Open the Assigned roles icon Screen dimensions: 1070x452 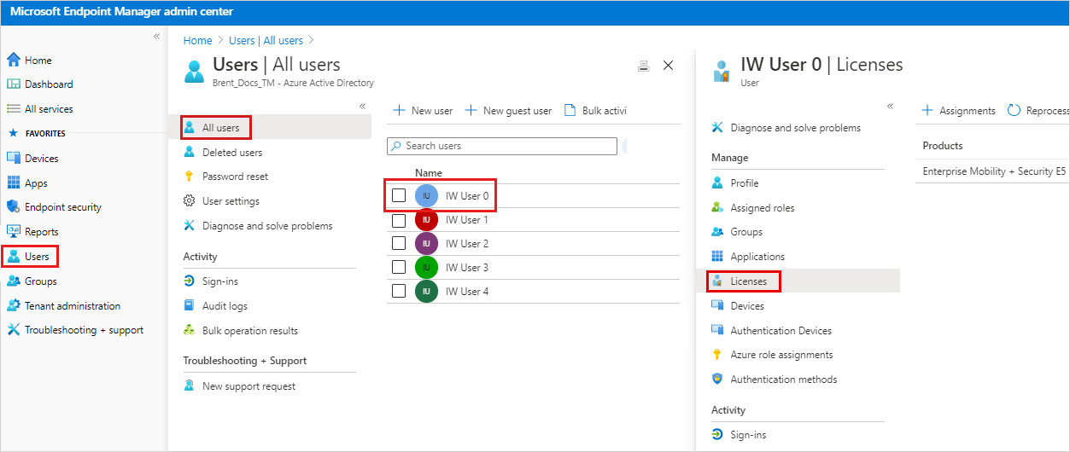pyautogui.click(x=717, y=207)
